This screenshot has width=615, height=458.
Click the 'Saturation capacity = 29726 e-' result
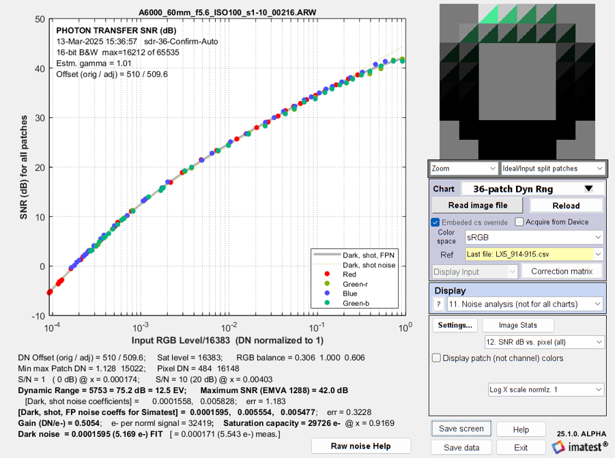[x=282, y=423]
